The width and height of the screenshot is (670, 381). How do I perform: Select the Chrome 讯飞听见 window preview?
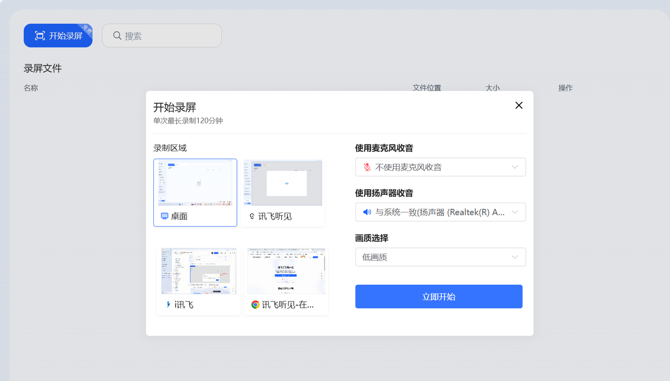(x=286, y=271)
